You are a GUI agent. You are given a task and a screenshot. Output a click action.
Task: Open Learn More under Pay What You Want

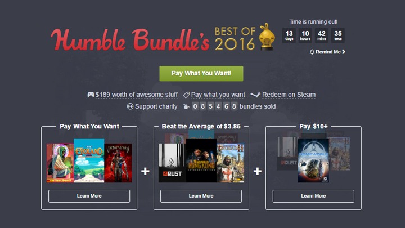[x=89, y=196]
